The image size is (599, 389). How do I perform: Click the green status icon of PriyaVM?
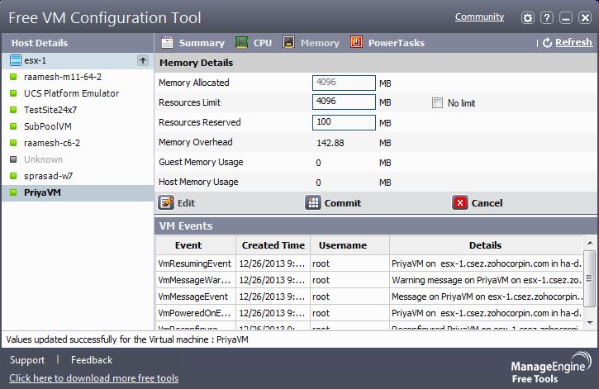tap(13, 192)
